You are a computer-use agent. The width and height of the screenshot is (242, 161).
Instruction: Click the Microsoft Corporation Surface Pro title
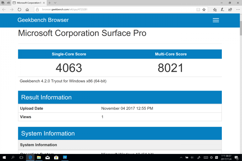[82, 33]
